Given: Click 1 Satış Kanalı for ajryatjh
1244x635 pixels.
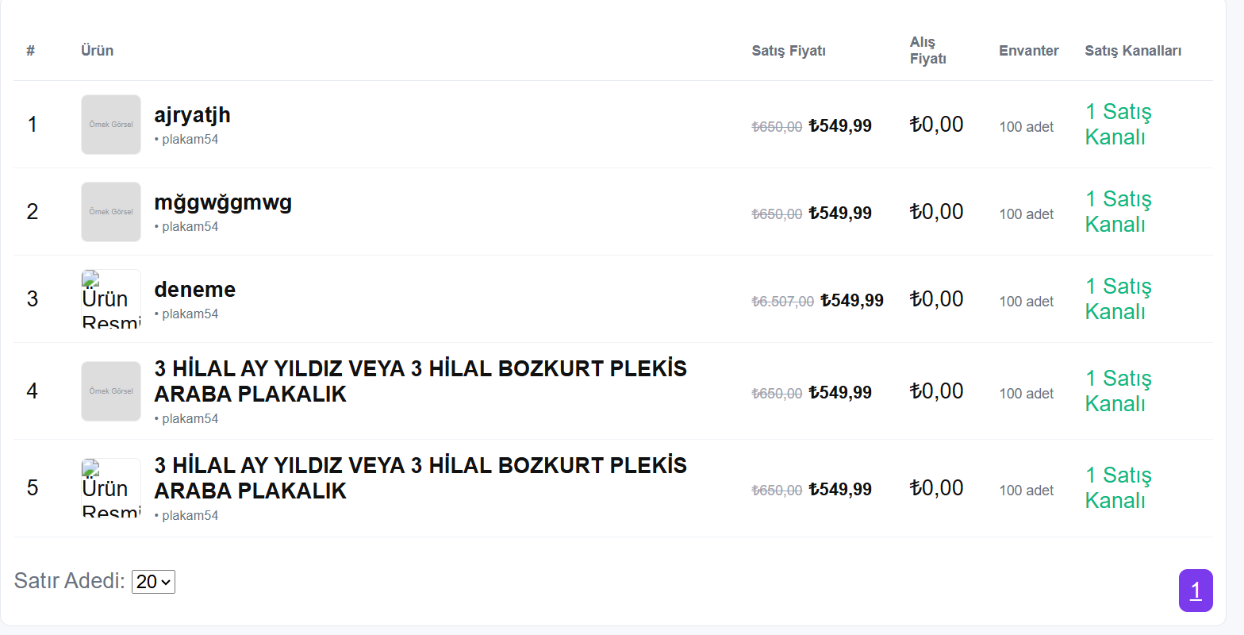Looking at the screenshot, I should tap(1118, 125).
